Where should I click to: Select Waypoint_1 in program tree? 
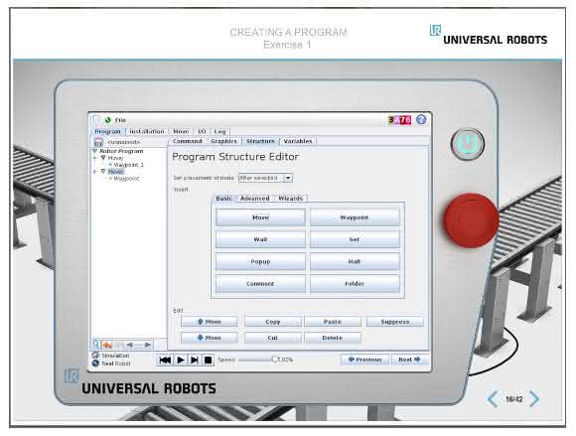(x=128, y=165)
